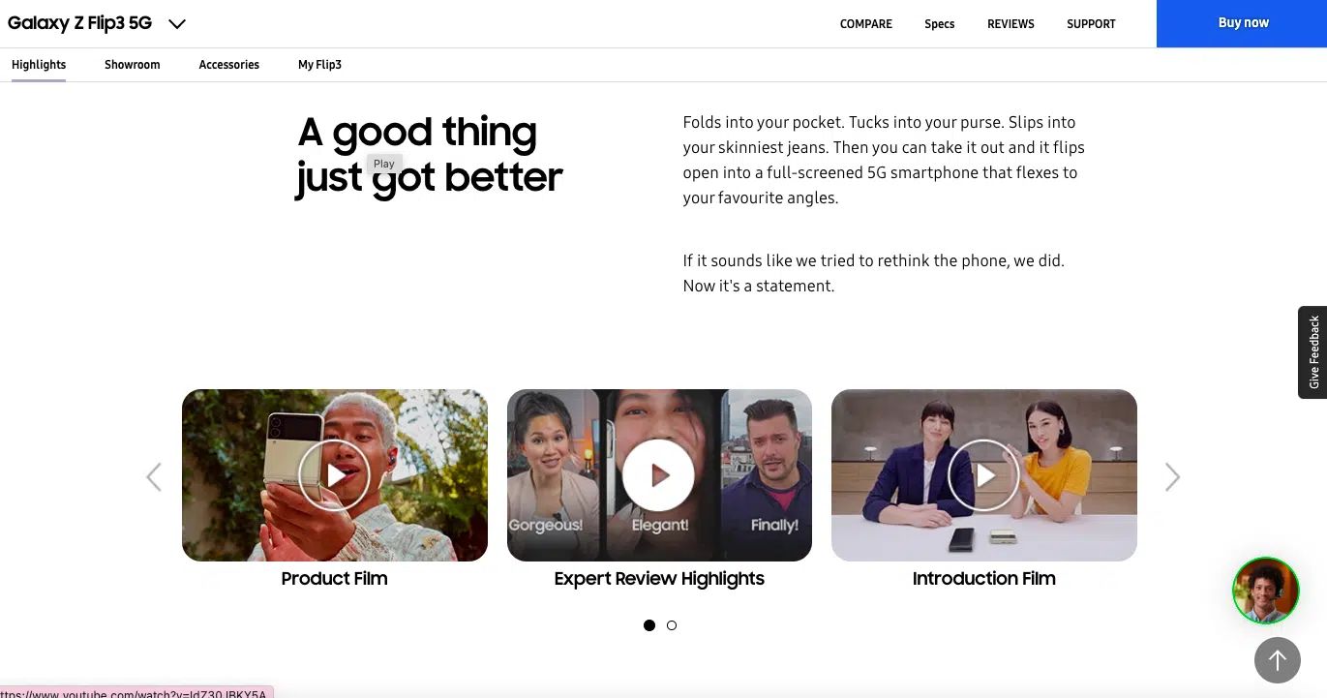The image size is (1327, 698).
Task: Switch to the Showroom tab
Action: 132,65
